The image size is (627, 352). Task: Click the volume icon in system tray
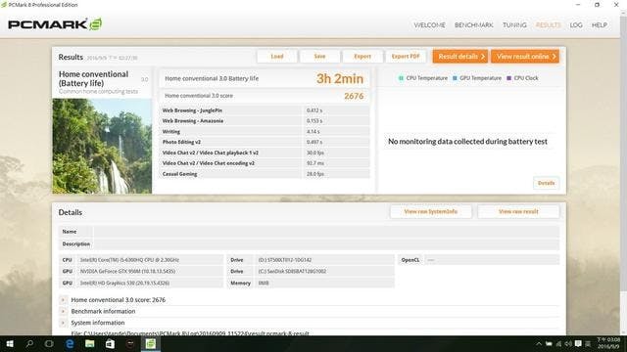click(x=568, y=343)
